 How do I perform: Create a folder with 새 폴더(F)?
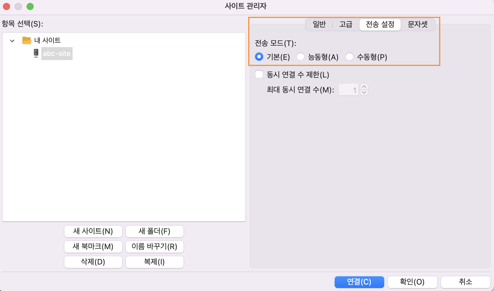(x=154, y=231)
